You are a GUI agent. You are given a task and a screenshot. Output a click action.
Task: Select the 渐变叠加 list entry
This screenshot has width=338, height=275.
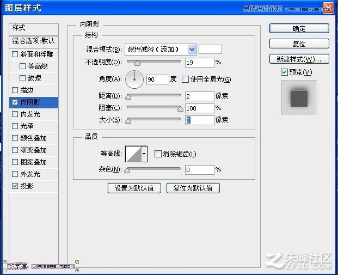[34, 150]
